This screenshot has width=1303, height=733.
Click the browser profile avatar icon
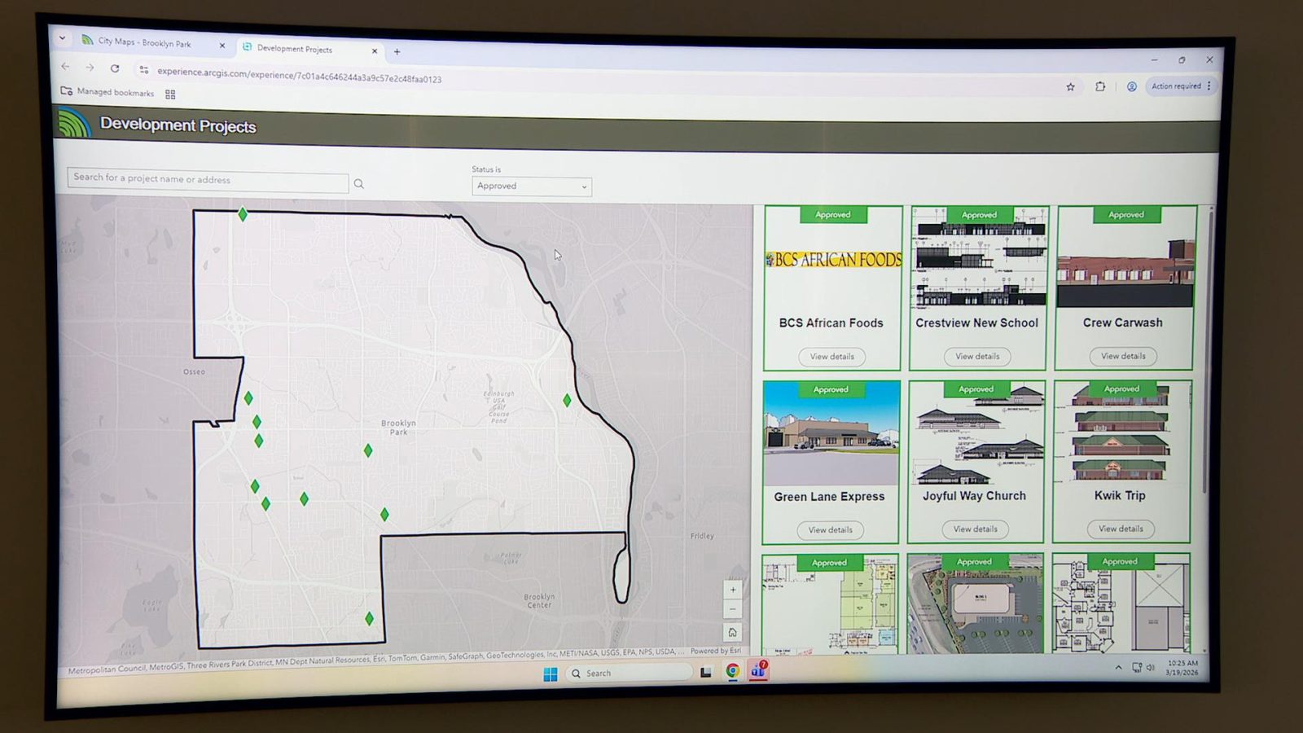pos(1132,86)
